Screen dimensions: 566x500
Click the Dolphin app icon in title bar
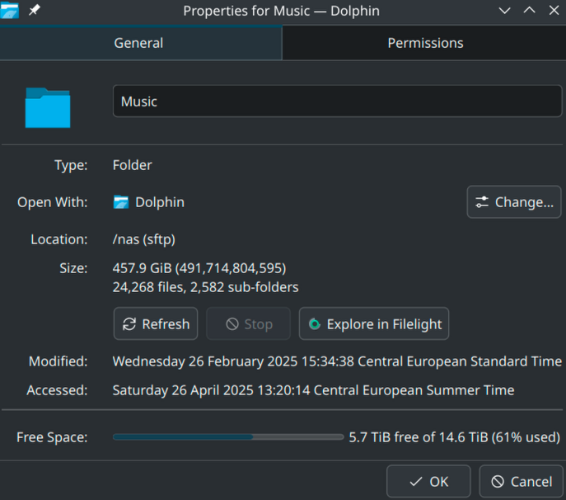(9, 10)
